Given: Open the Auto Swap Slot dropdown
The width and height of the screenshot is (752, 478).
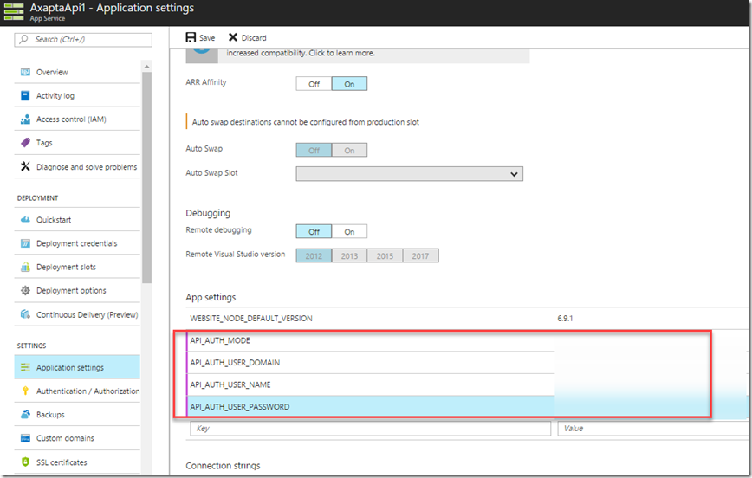Looking at the screenshot, I should coord(409,173).
